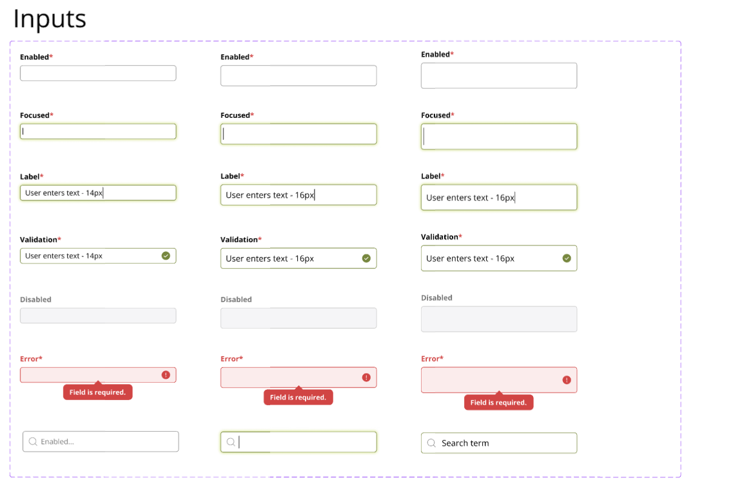This screenshot has height=489, width=733.
Task: Click the red error icon in medium Error field
Action: pyautogui.click(x=366, y=378)
